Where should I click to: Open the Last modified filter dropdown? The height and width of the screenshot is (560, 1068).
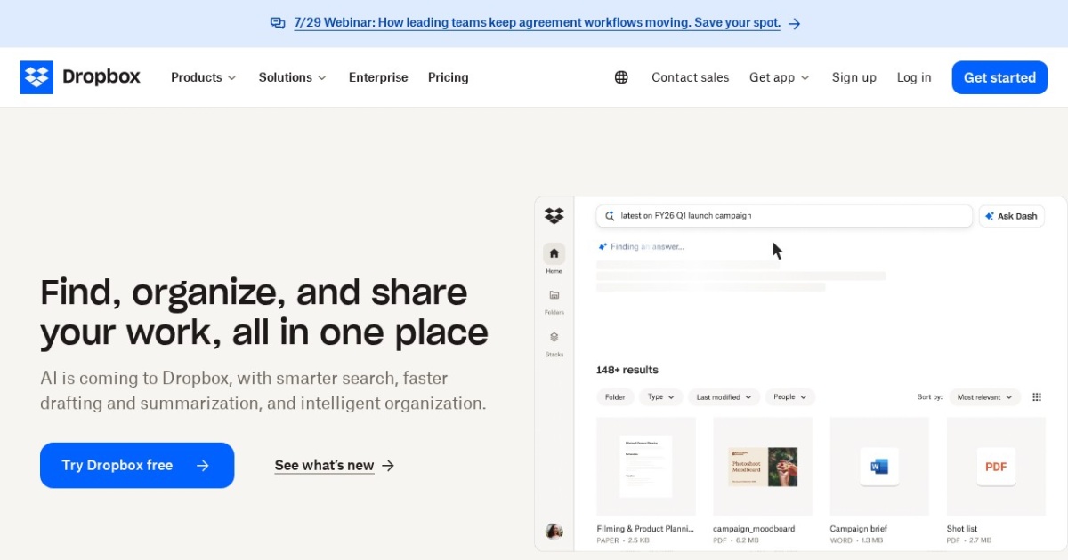click(724, 397)
